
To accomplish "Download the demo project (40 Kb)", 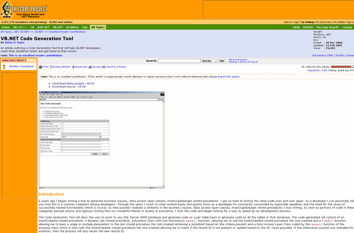I will [73, 83].
